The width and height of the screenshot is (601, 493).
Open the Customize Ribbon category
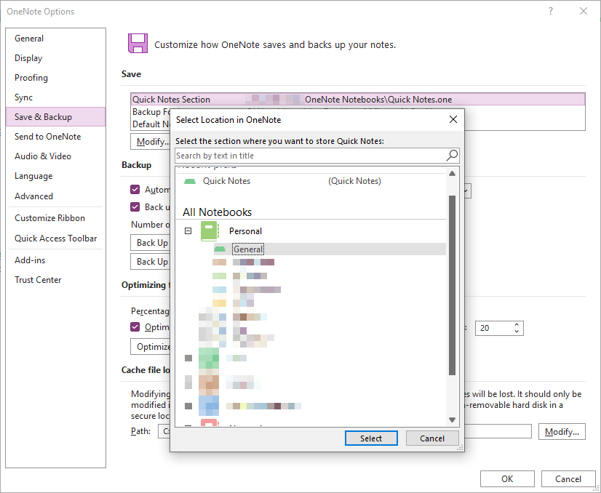point(55,218)
